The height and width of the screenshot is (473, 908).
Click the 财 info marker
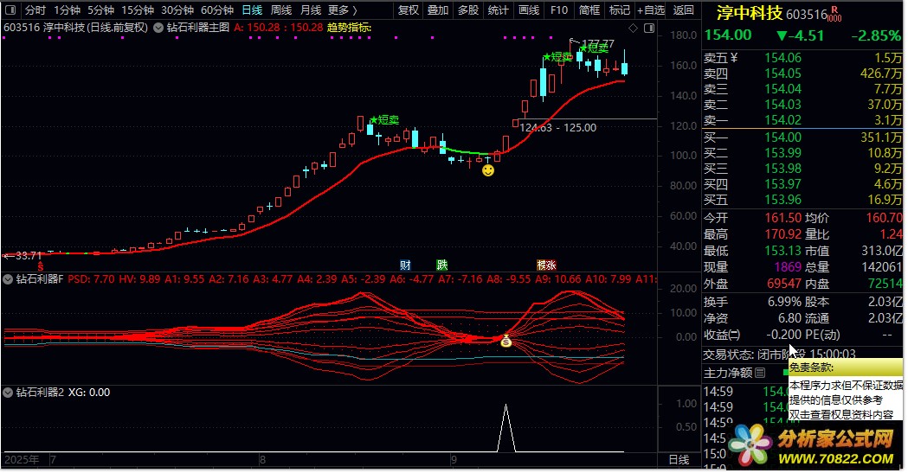click(405, 265)
